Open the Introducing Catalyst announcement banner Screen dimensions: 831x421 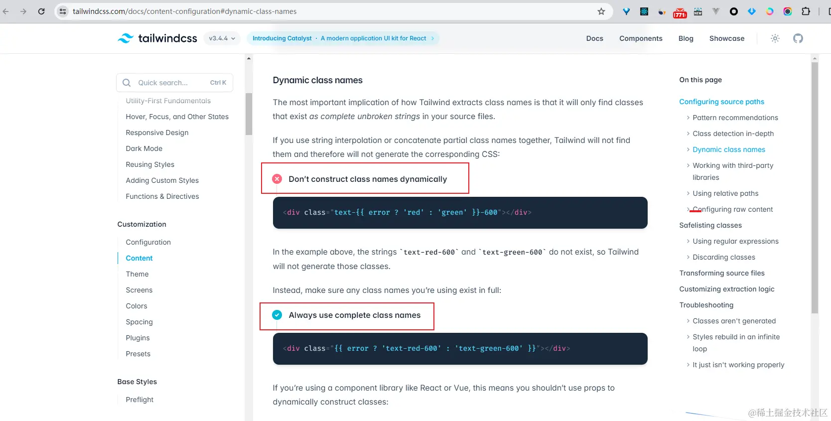pyautogui.click(x=343, y=38)
